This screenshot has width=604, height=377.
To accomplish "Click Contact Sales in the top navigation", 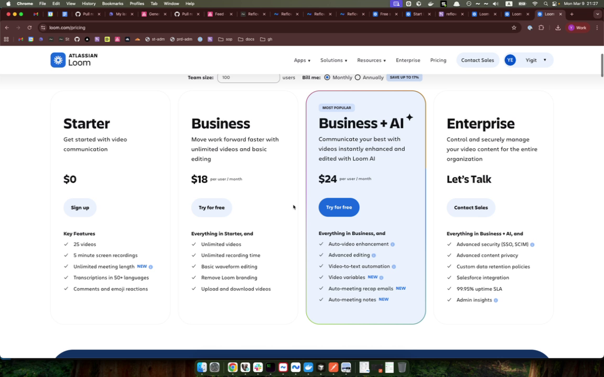I will click(x=477, y=60).
